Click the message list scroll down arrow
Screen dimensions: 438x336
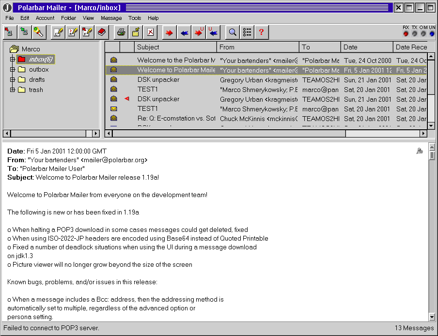pos(431,126)
